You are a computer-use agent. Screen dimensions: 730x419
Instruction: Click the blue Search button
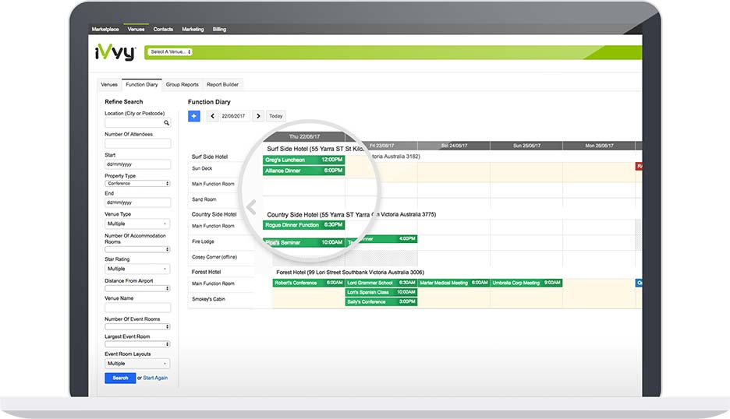[120, 378]
